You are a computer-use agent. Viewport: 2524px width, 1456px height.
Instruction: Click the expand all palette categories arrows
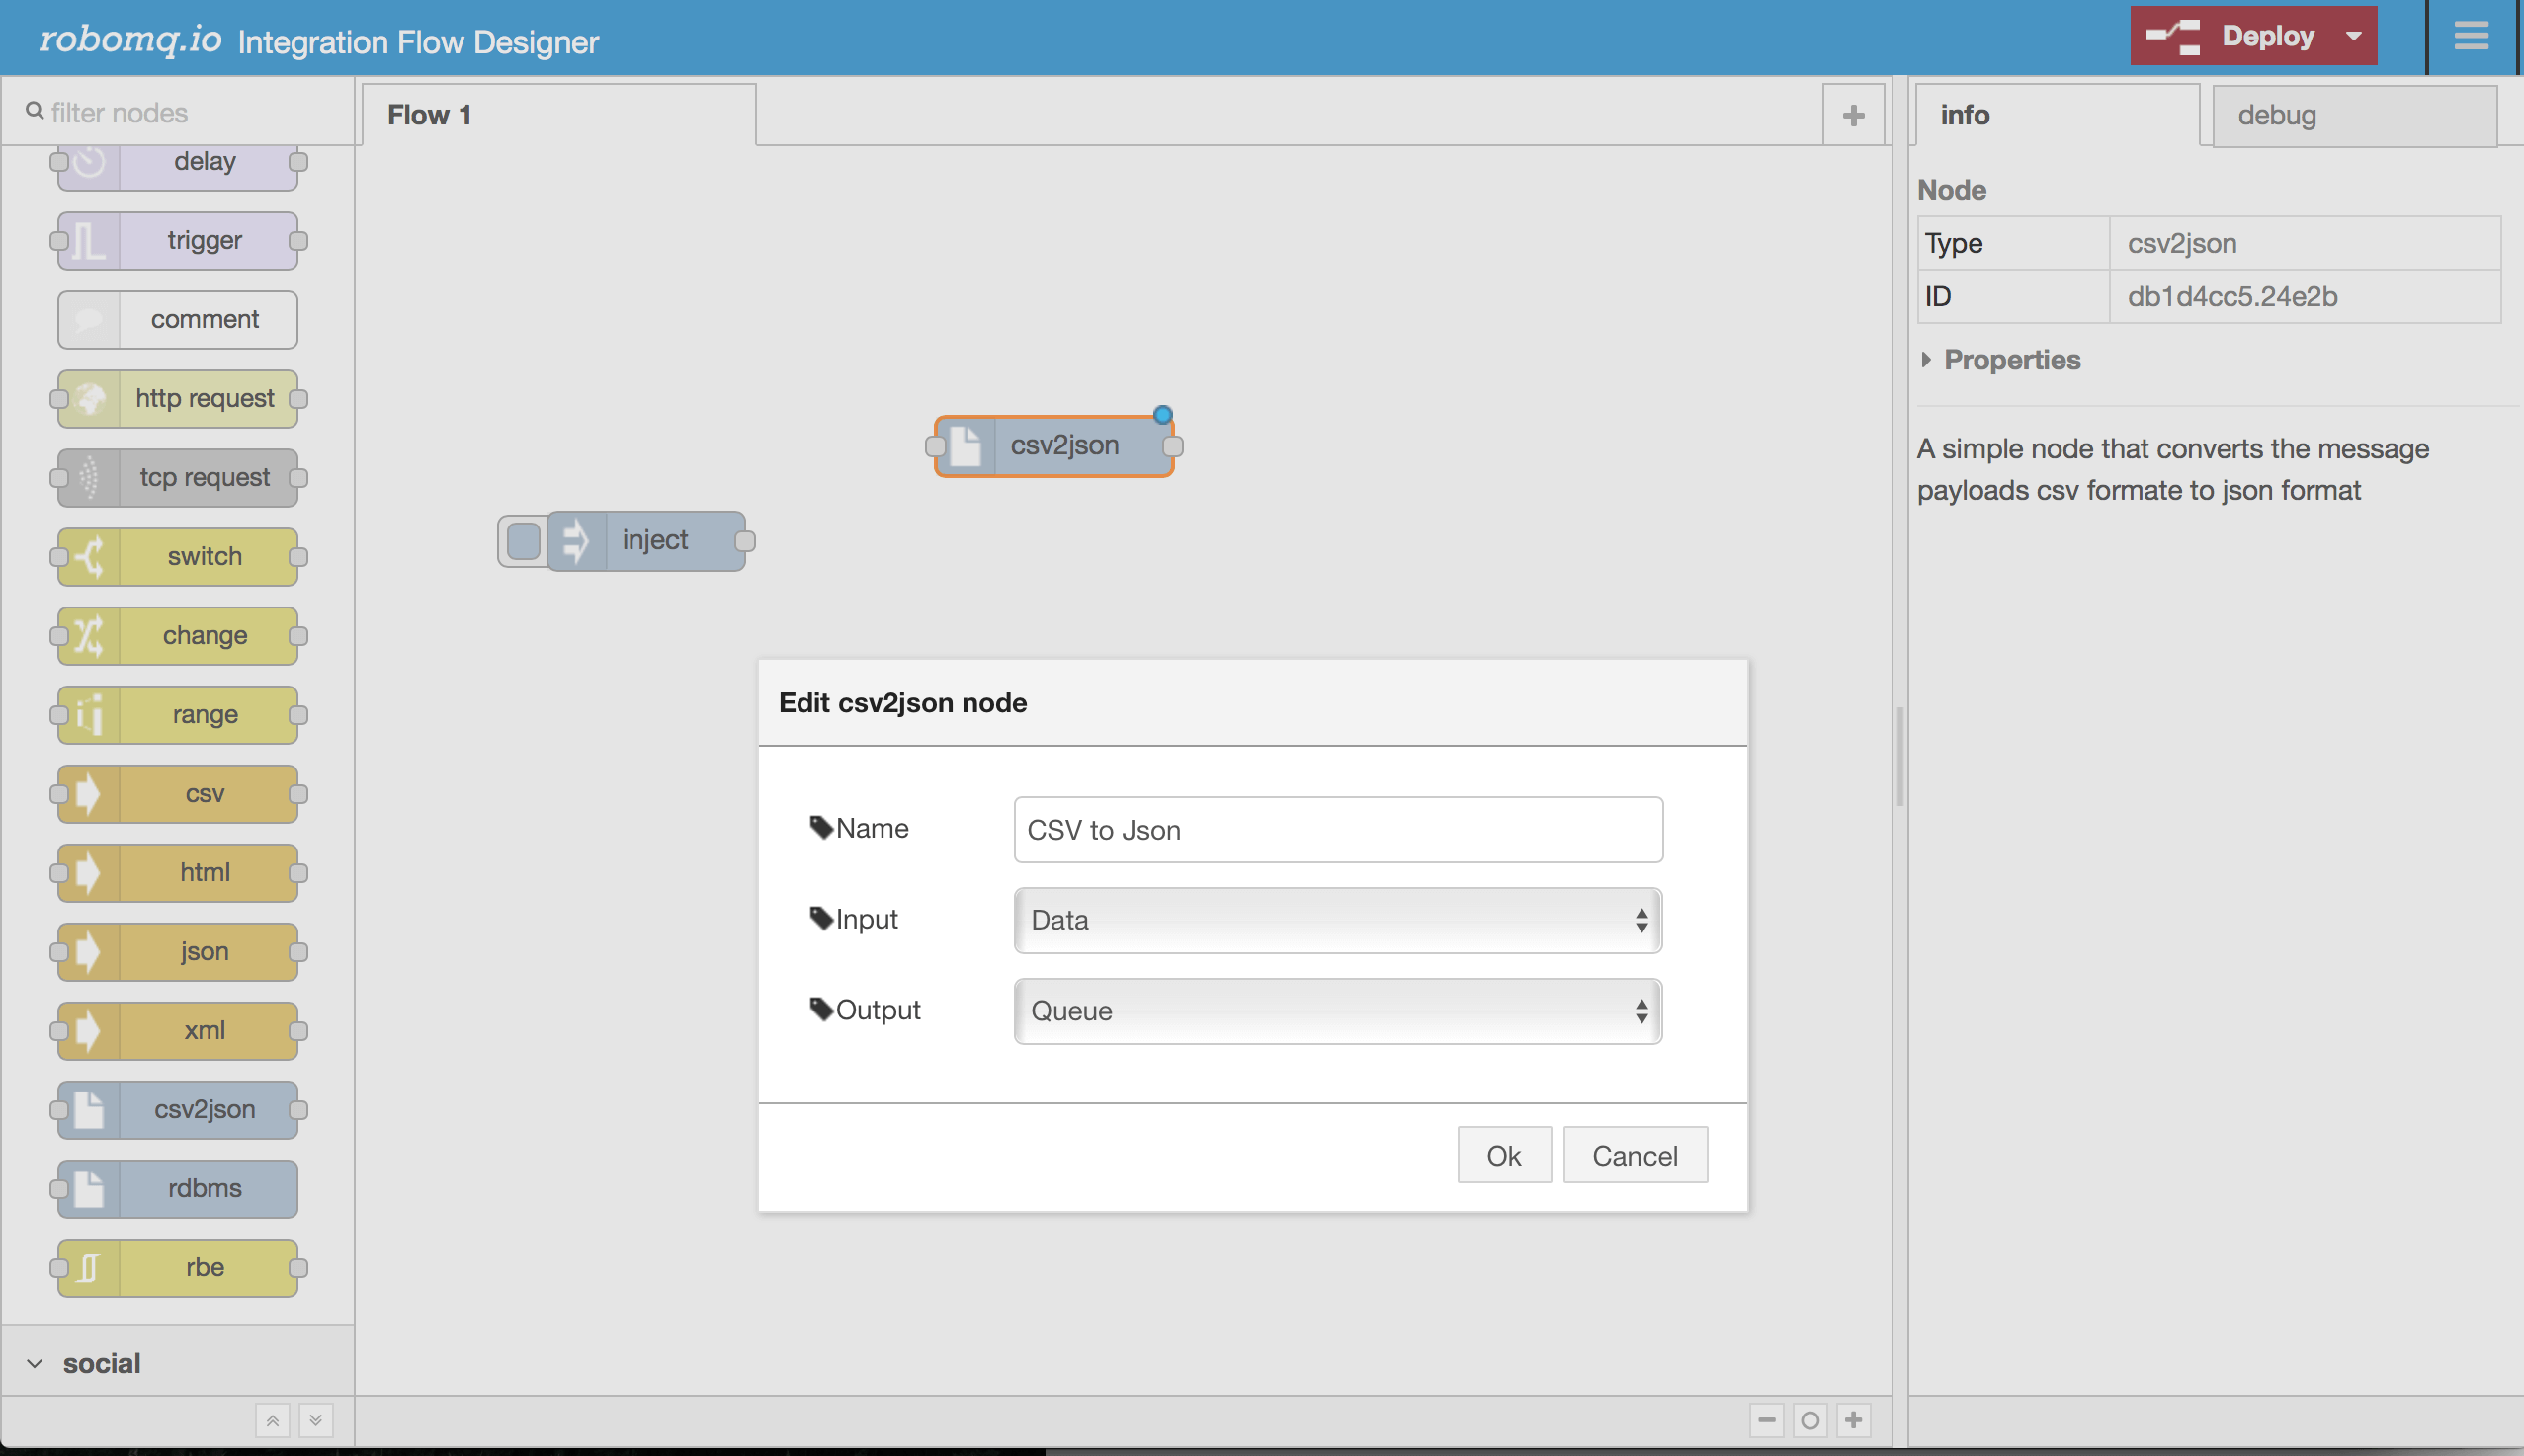316,1420
